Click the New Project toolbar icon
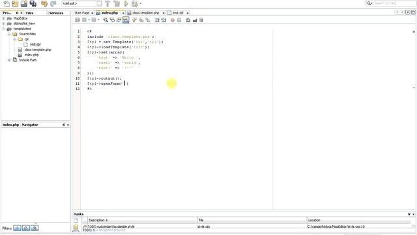 click(x=15, y=4)
